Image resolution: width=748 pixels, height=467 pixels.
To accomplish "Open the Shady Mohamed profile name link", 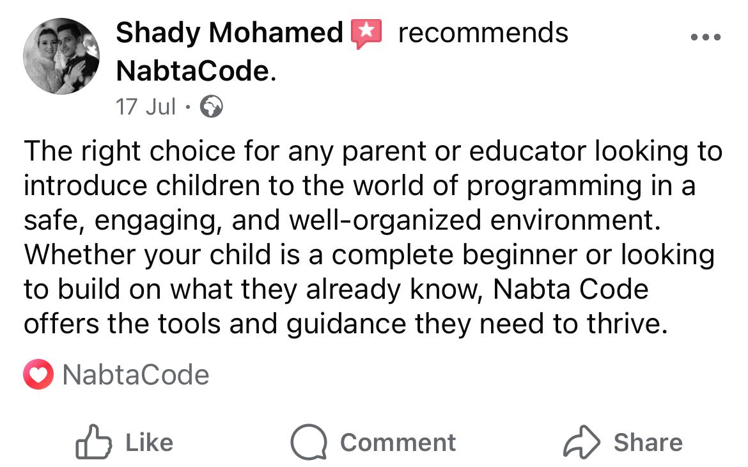I will click(230, 33).
